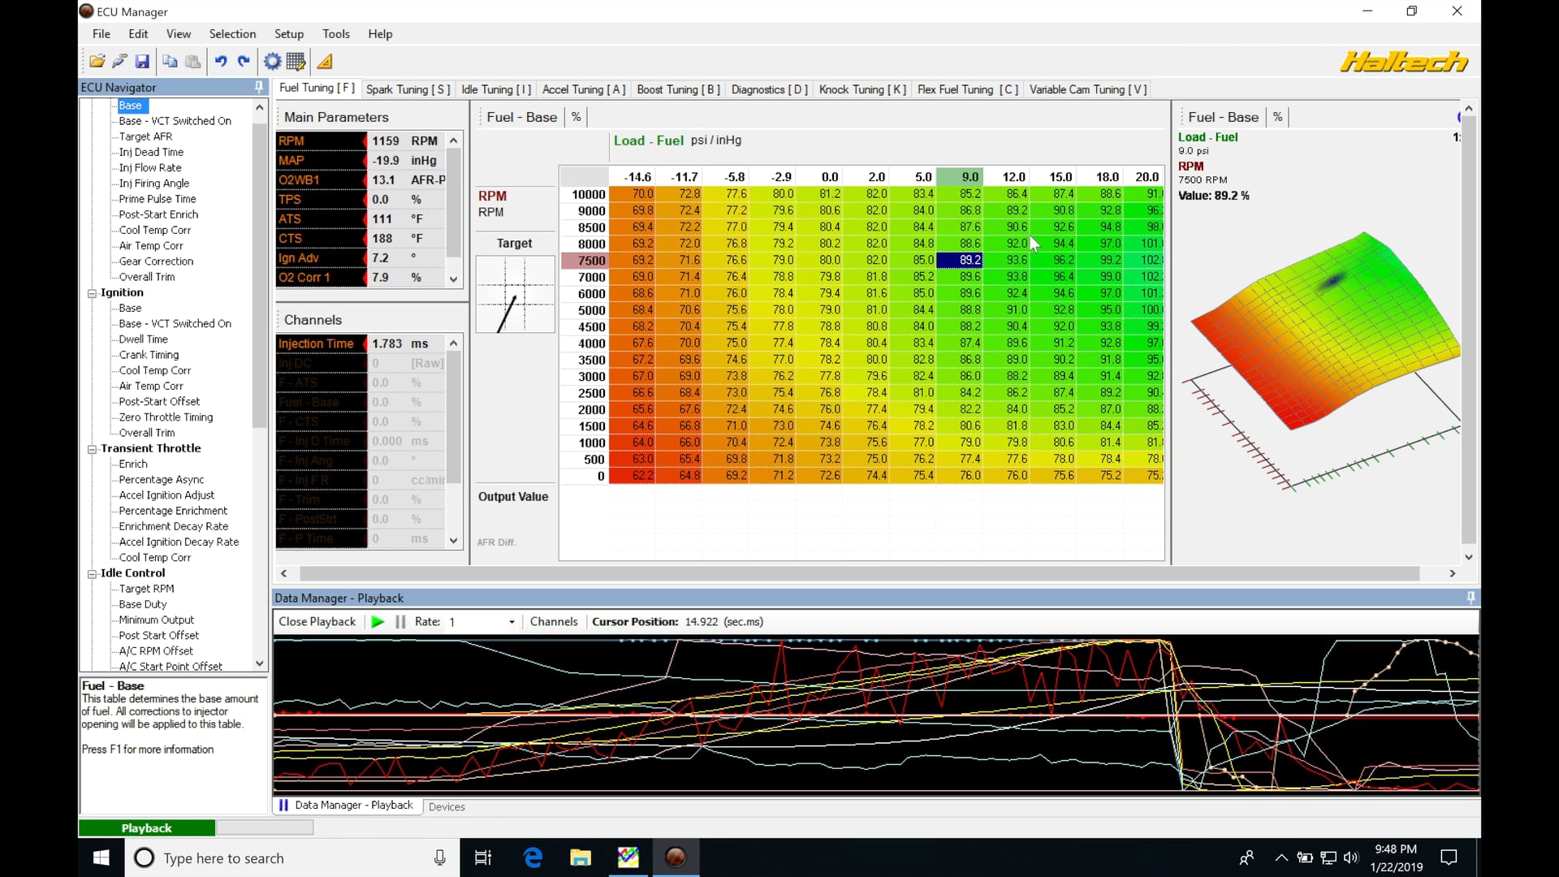This screenshot has height=877, width=1559.
Task: Save the current map with the disk icon
Action: pyautogui.click(x=142, y=61)
